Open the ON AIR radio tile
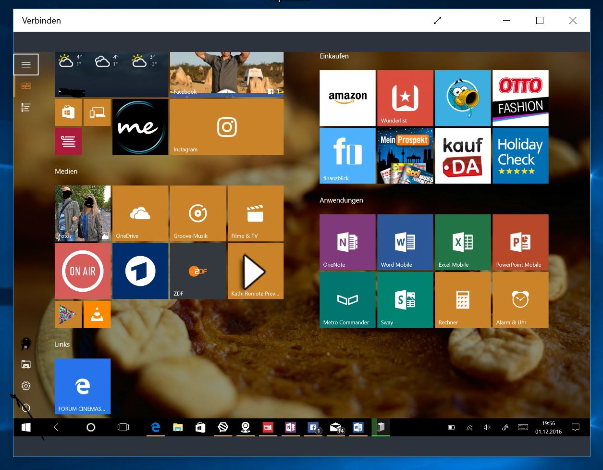This screenshot has width=603, height=470. 83,271
